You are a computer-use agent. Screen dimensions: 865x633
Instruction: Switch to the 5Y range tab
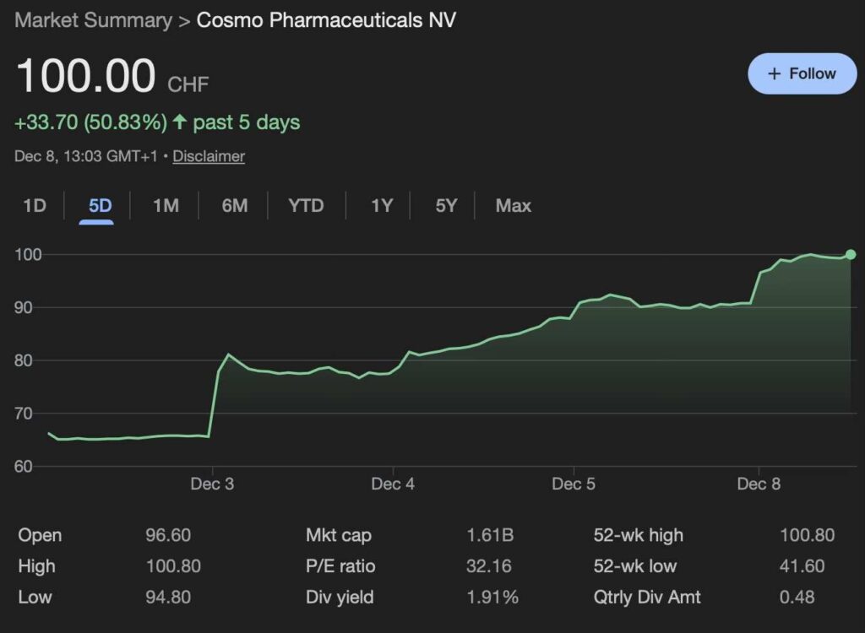(445, 205)
